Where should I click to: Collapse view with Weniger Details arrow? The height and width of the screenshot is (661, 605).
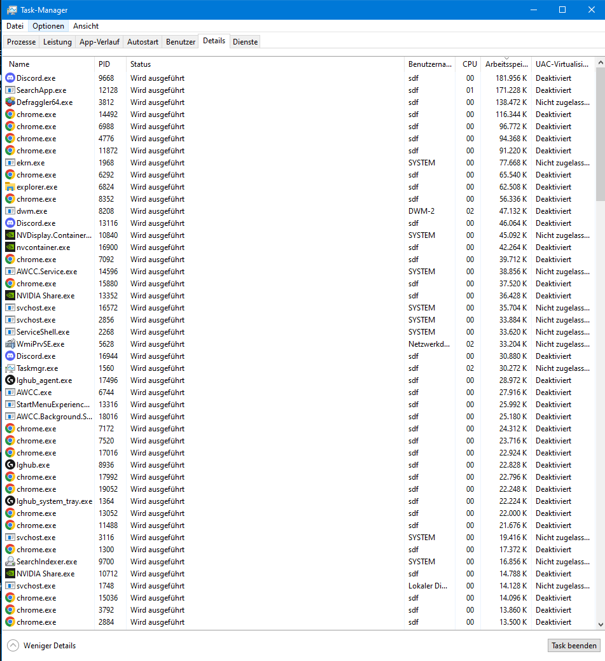click(13, 645)
